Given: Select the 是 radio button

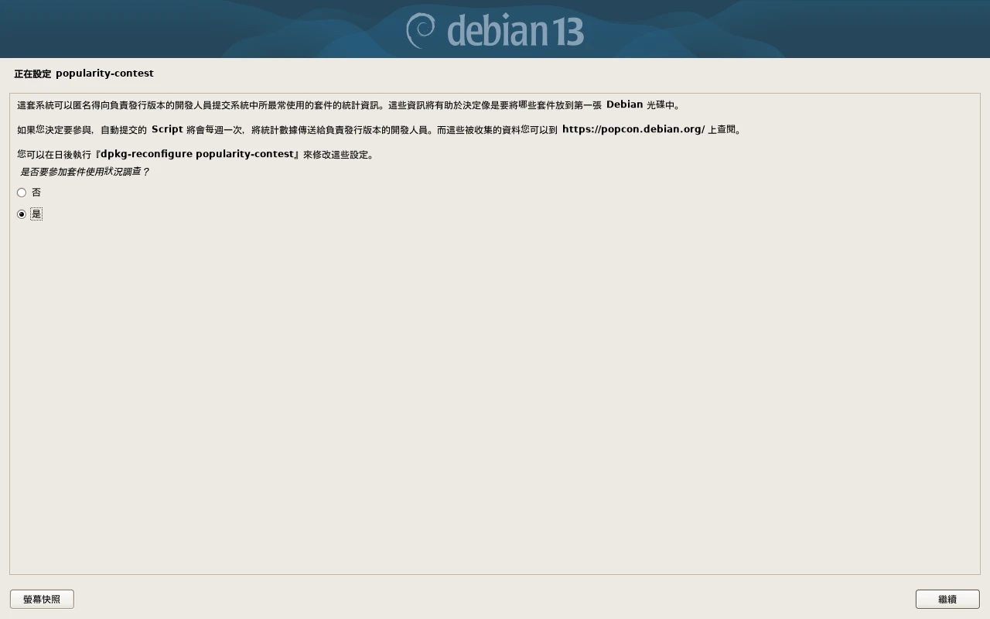Looking at the screenshot, I should [22, 214].
